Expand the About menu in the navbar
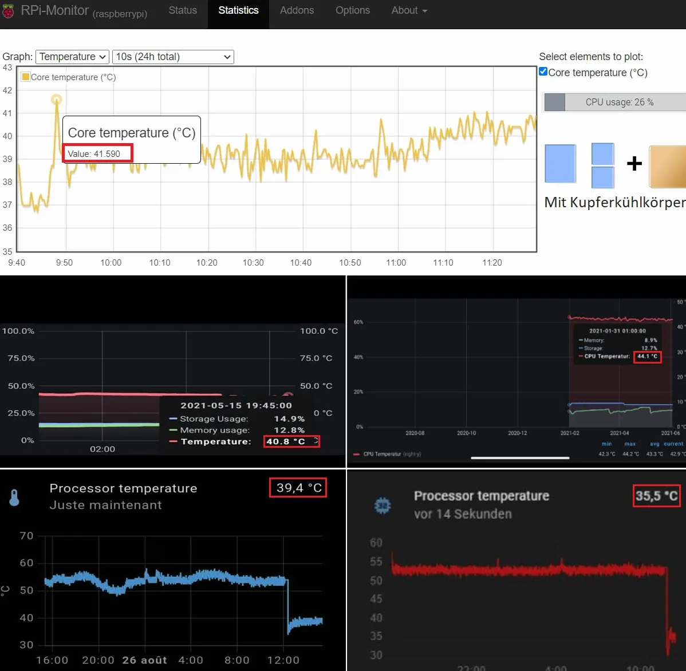Image resolution: width=686 pixels, height=671 pixels. point(409,10)
